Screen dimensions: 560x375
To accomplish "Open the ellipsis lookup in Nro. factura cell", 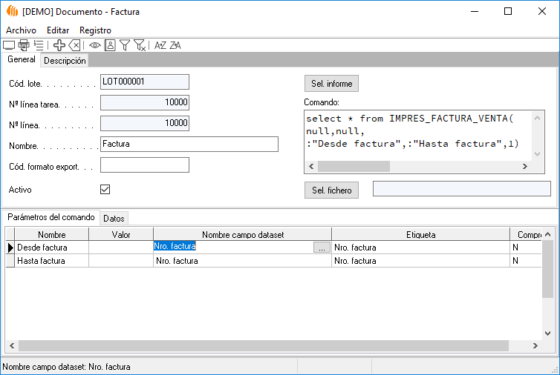I will tap(321, 248).
